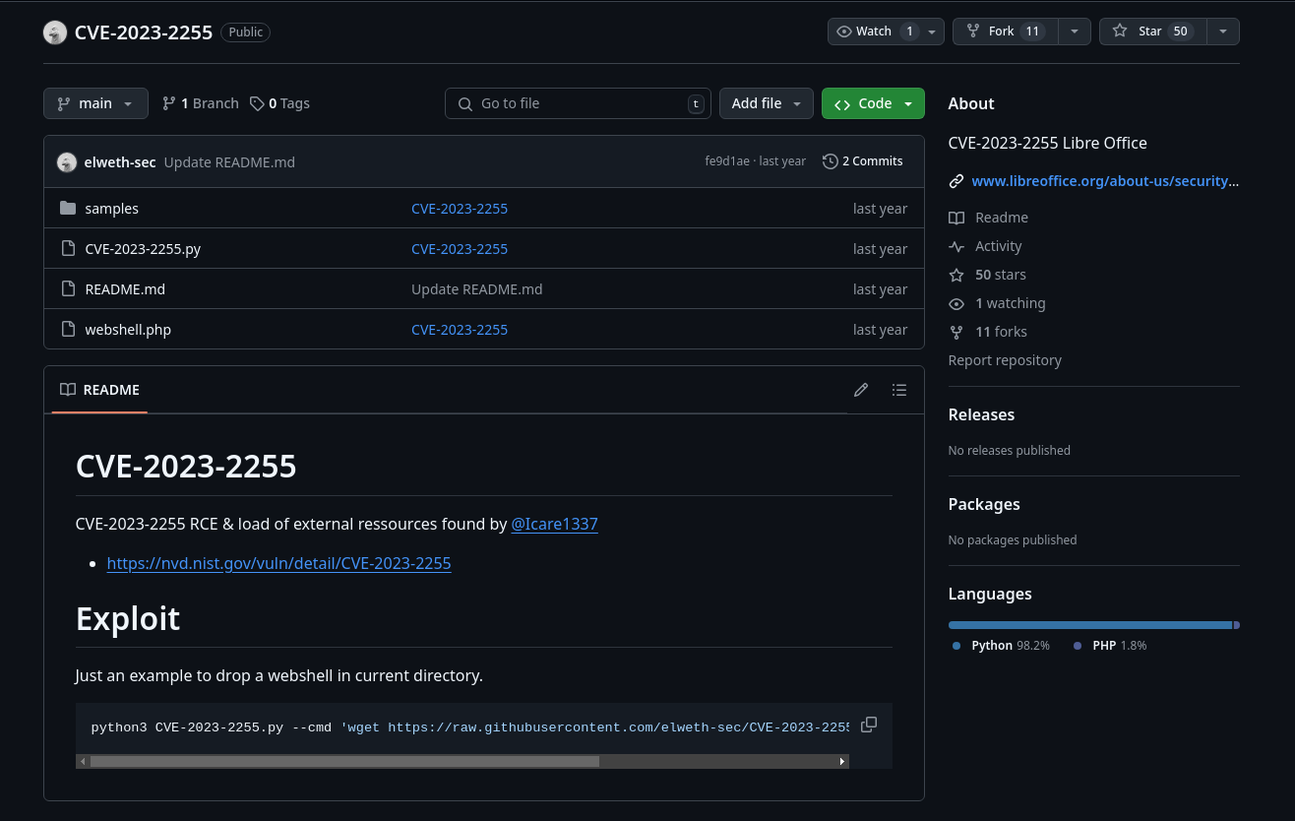The height and width of the screenshot is (821, 1295).
Task: Open the Releases heading link
Action: [x=981, y=414]
